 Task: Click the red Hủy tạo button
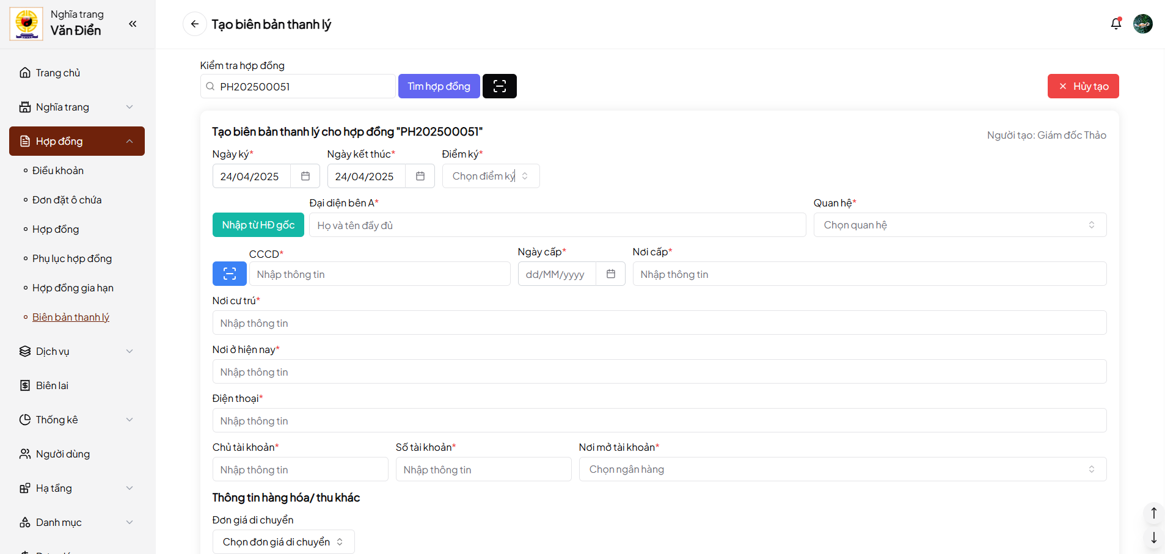pyautogui.click(x=1083, y=86)
